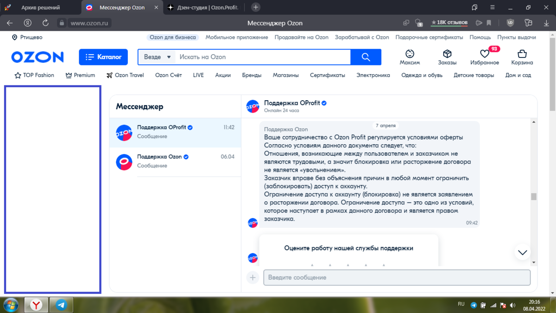
Task: Open the Ozon Travel menu item
Action: pos(125,75)
